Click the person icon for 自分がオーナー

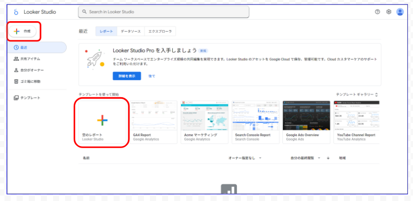click(16, 70)
